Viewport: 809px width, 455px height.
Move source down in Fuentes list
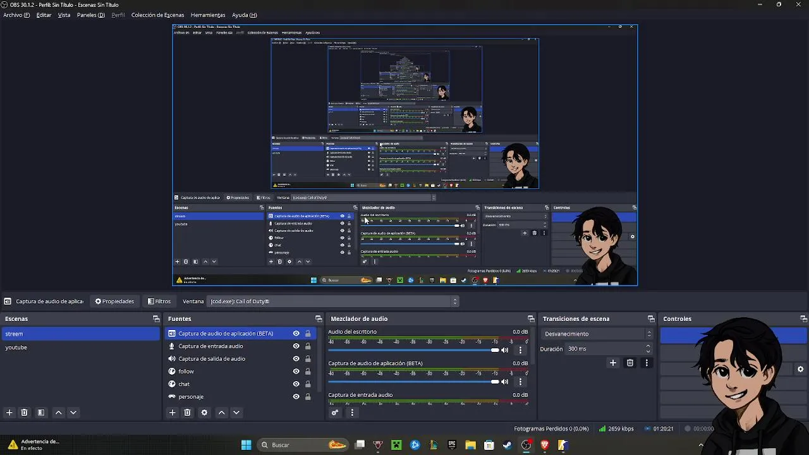click(x=236, y=413)
